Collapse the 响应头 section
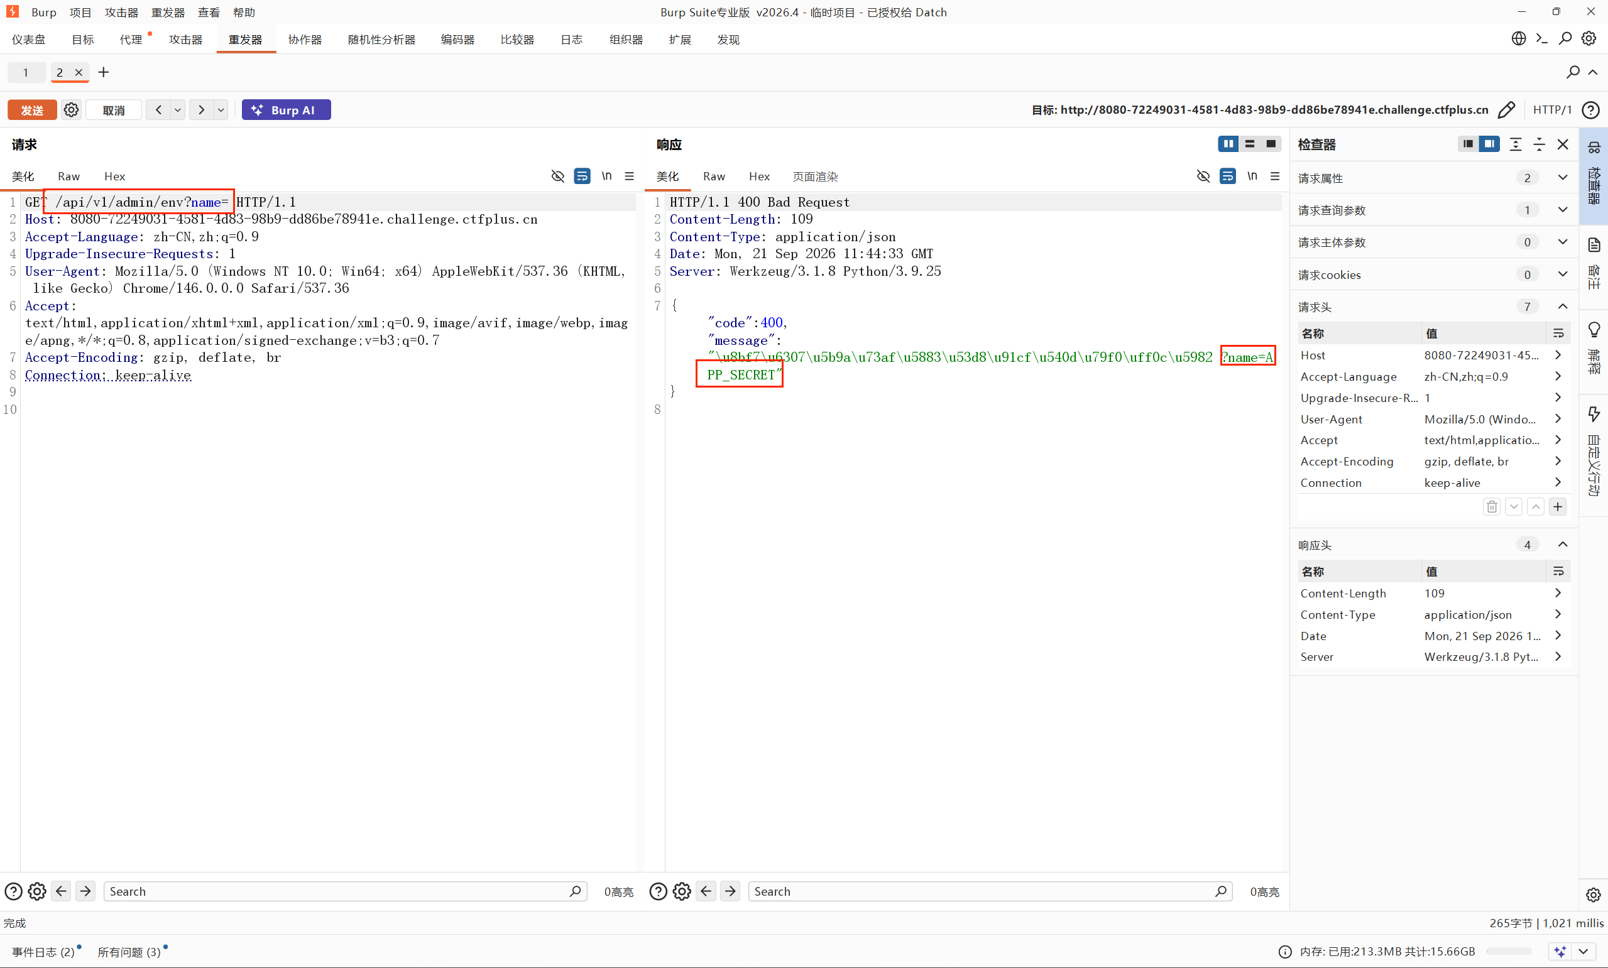The height and width of the screenshot is (968, 1608). [x=1562, y=544]
